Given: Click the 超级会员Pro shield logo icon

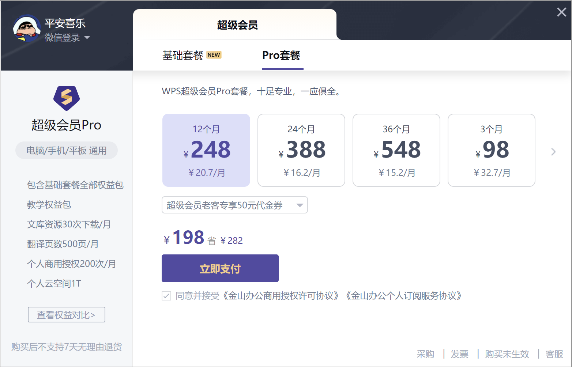Looking at the screenshot, I should pos(67,98).
